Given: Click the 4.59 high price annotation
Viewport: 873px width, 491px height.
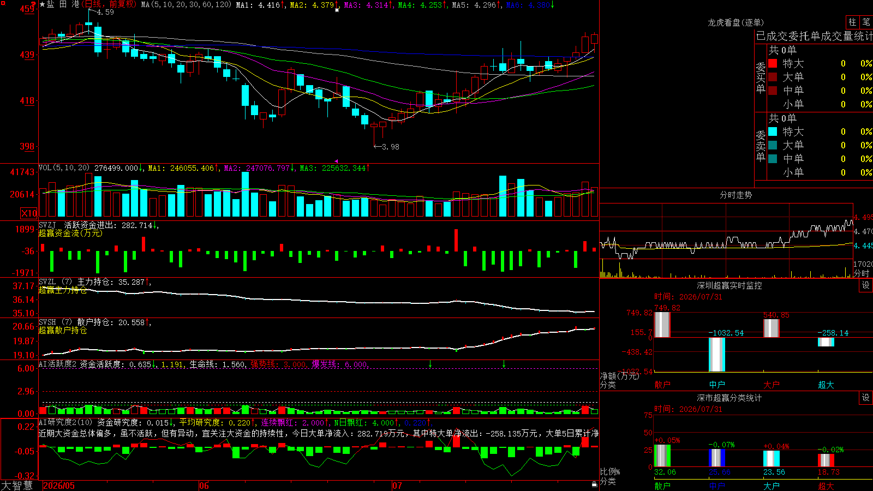Looking at the screenshot, I should tap(105, 12).
